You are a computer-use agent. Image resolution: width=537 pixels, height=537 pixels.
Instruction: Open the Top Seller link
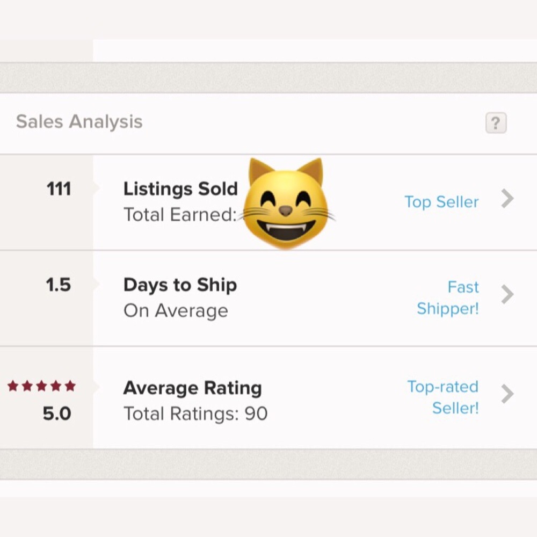pyautogui.click(x=441, y=202)
